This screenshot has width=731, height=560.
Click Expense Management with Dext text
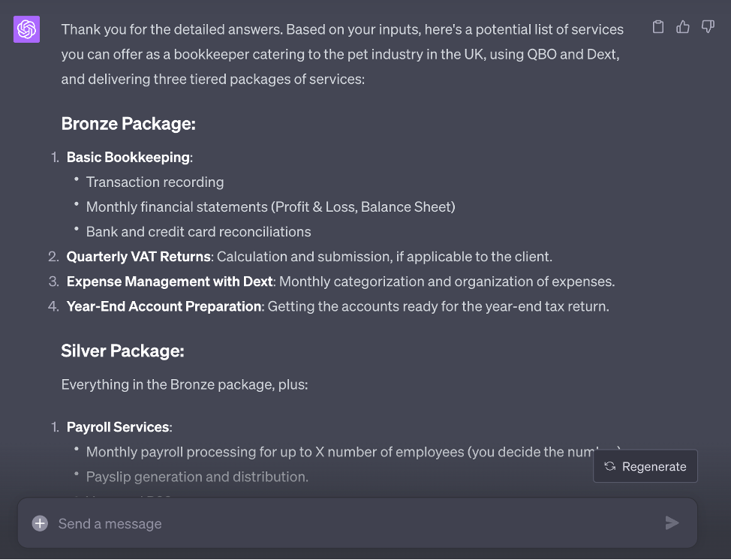coord(170,282)
